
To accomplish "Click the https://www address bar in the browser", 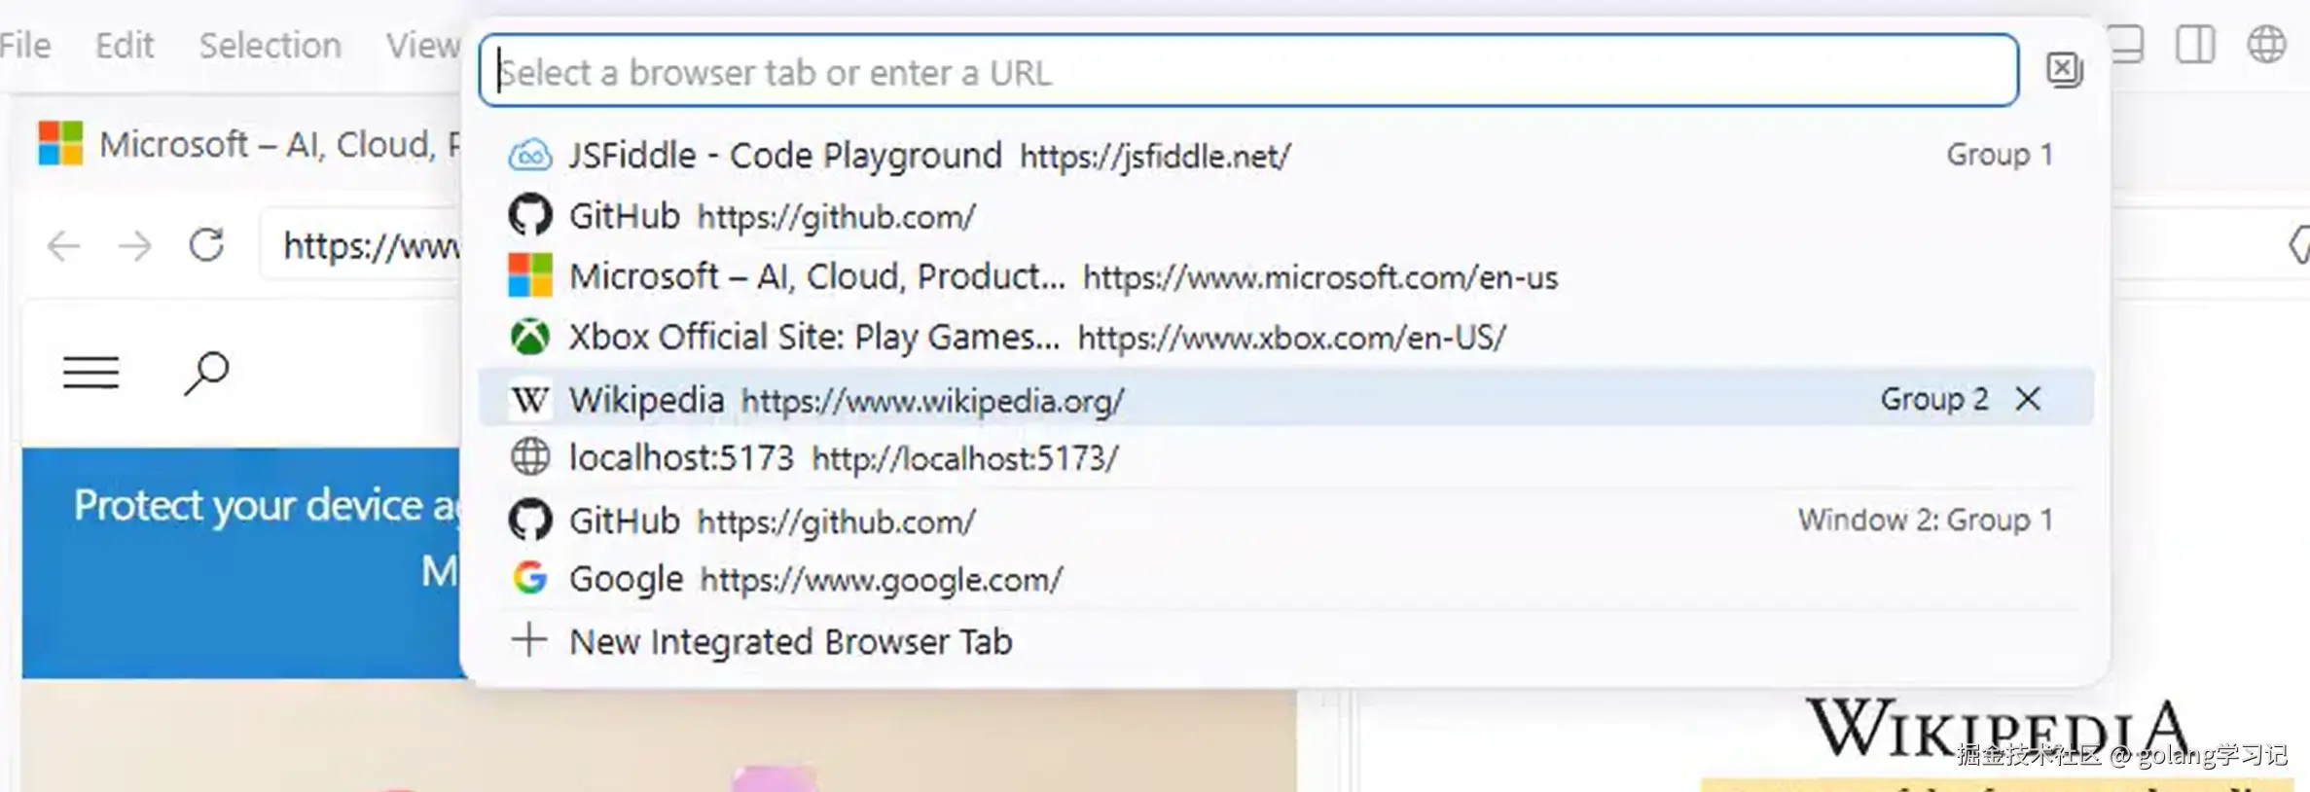I will (361, 245).
